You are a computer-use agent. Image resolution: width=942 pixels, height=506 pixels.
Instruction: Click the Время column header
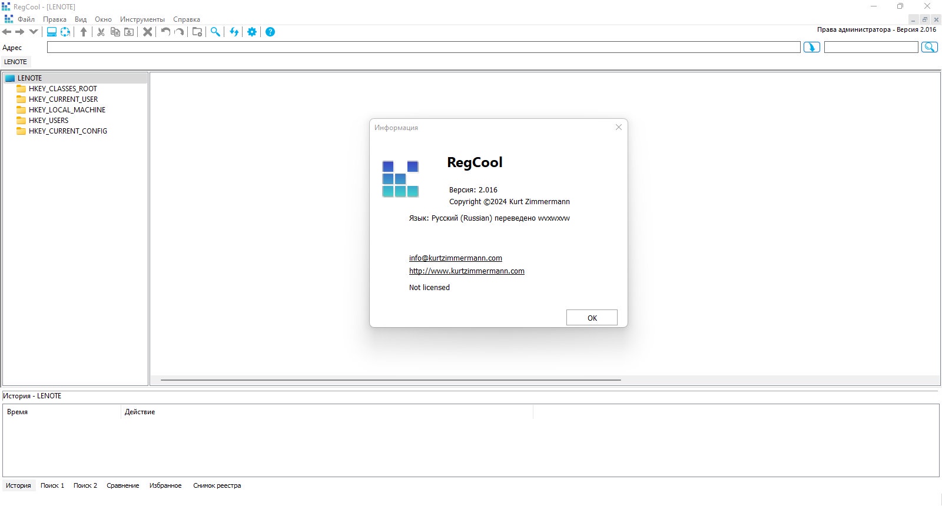(62, 412)
